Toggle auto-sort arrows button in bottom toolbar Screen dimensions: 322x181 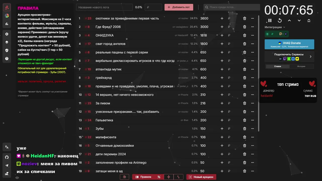pyautogui.click(x=178, y=177)
